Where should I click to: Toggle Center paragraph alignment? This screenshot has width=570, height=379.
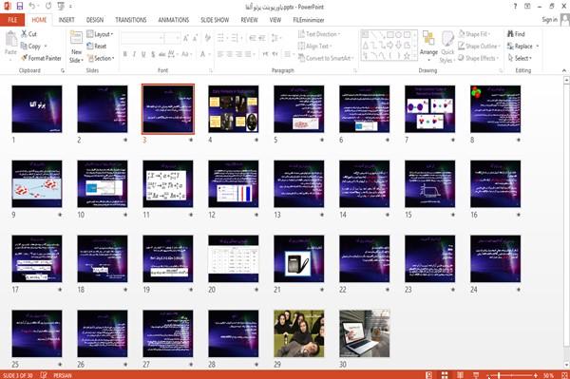pyautogui.click(x=230, y=54)
